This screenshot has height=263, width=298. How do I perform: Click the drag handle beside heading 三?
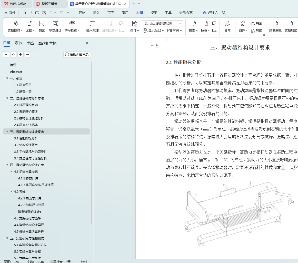click(157, 46)
